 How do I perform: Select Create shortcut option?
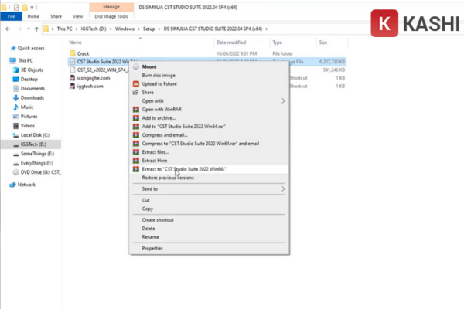[158, 220]
